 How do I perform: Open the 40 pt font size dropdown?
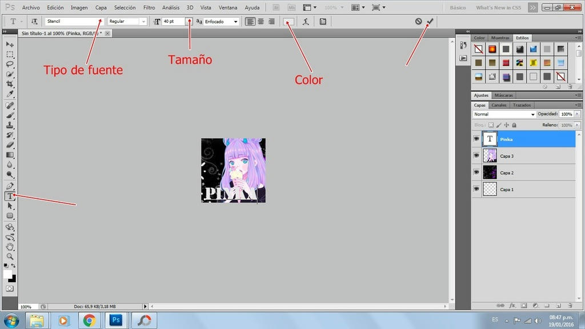189,21
